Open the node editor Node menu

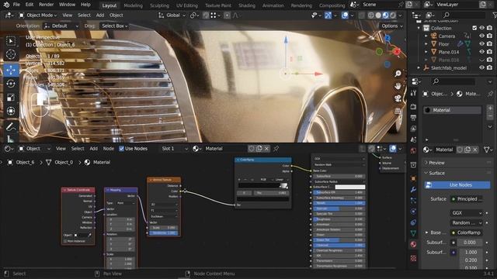click(x=109, y=149)
